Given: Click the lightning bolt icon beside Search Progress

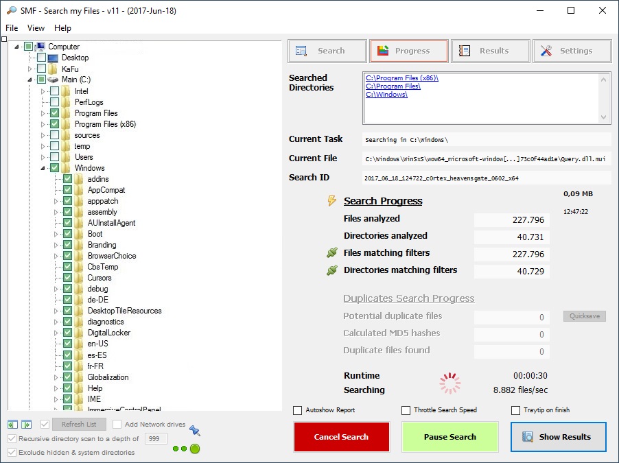Looking at the screenshot, I should 332,201.
